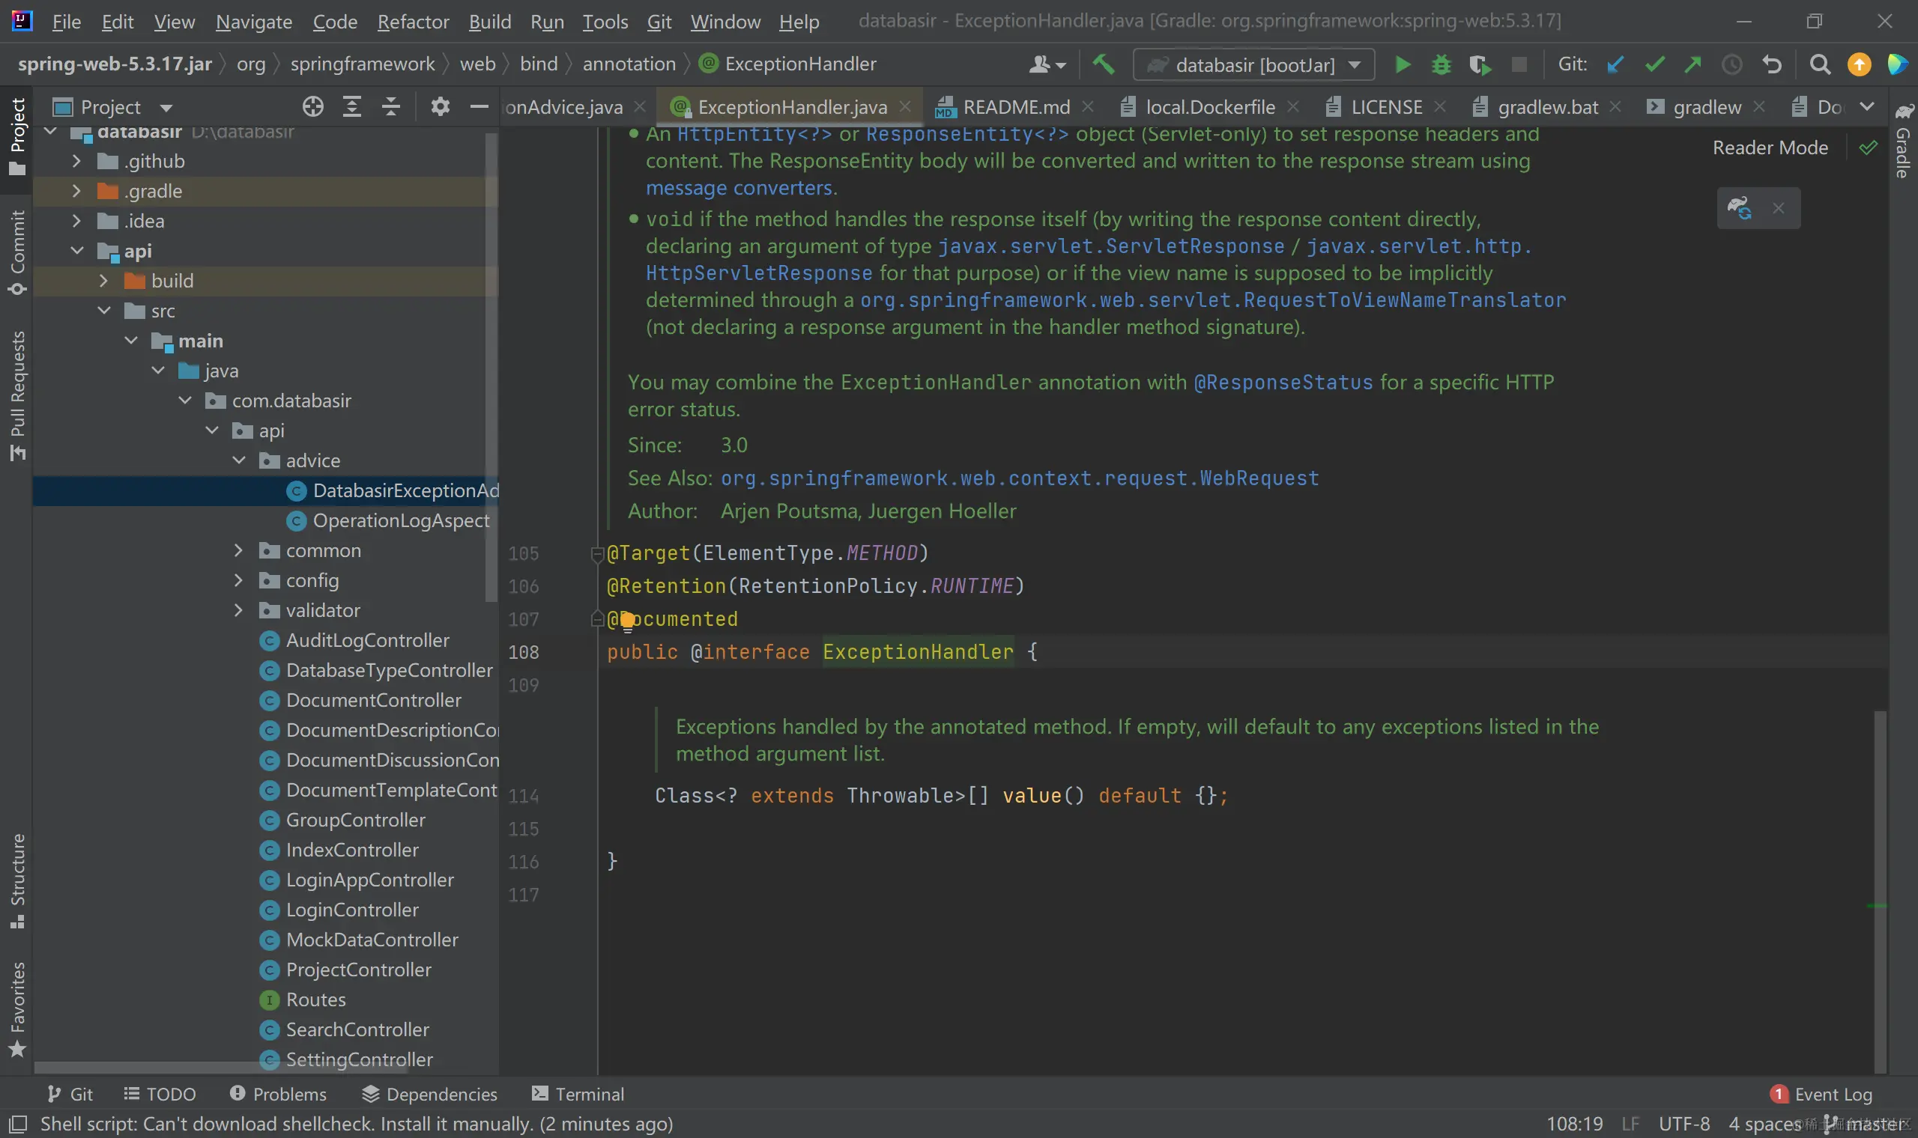Toggle the bottom-left tool window bars button
This screenshot has height=1138, width=1918.
coord(17,1125)
